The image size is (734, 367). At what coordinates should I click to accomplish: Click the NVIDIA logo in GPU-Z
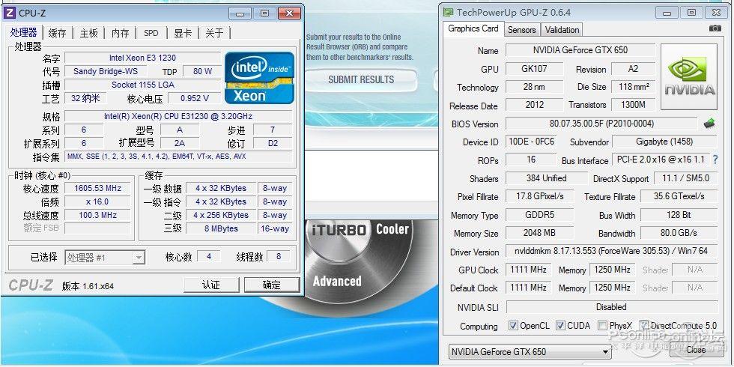click(x=689, y=76)
